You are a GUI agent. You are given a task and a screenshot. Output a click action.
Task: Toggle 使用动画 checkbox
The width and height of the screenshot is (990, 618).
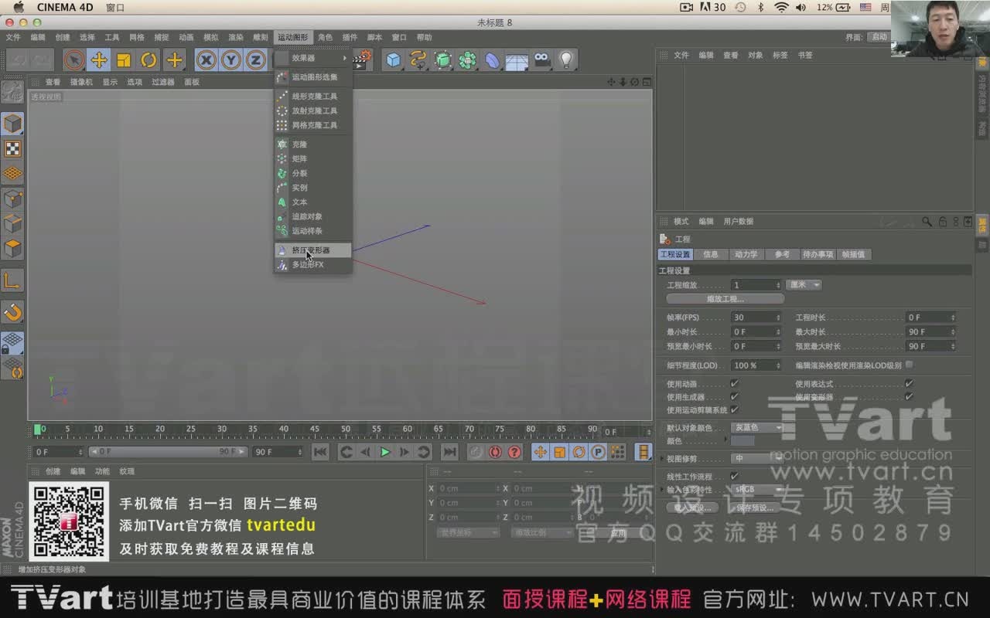pos(734,384)
